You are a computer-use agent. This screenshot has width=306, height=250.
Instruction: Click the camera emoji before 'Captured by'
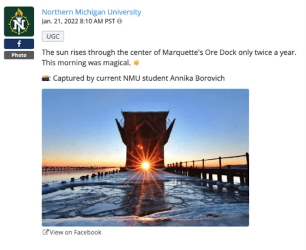[x=45, y=79]
